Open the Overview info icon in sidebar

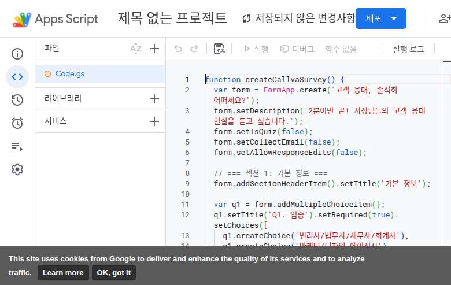tap(17, 54)
